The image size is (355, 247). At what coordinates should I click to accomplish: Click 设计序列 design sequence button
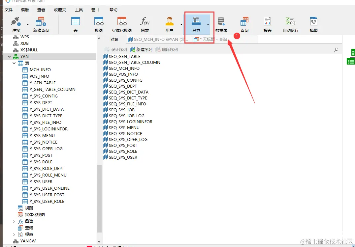116,49
